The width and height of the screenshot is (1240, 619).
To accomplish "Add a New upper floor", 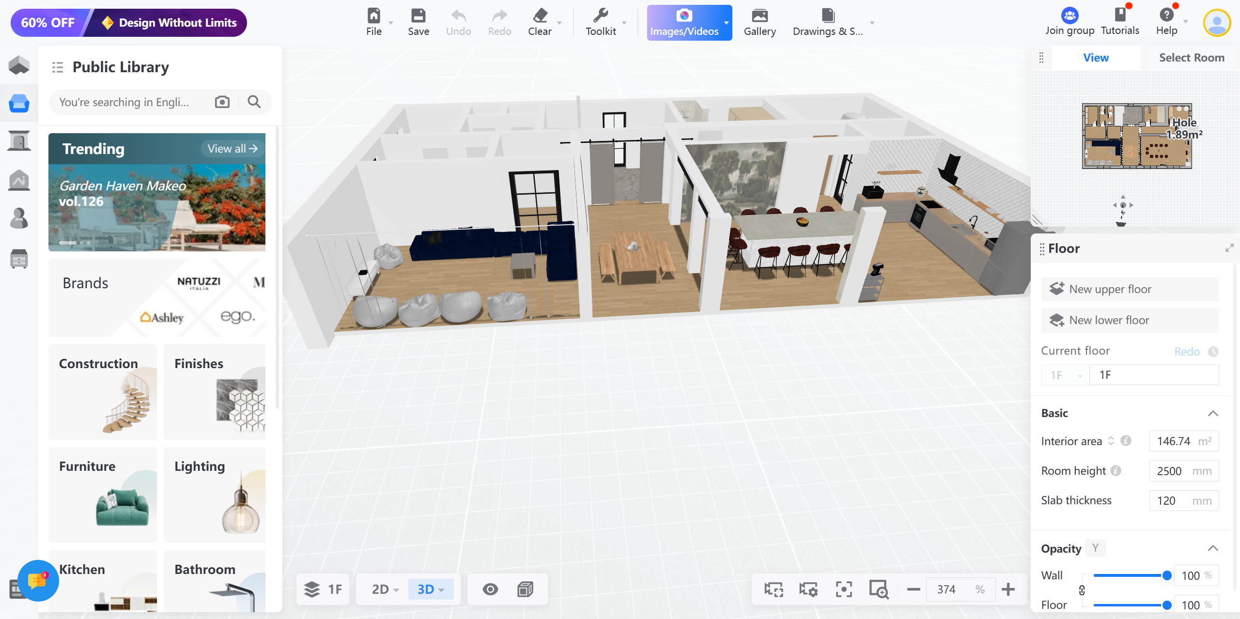I will [1130, 289].
